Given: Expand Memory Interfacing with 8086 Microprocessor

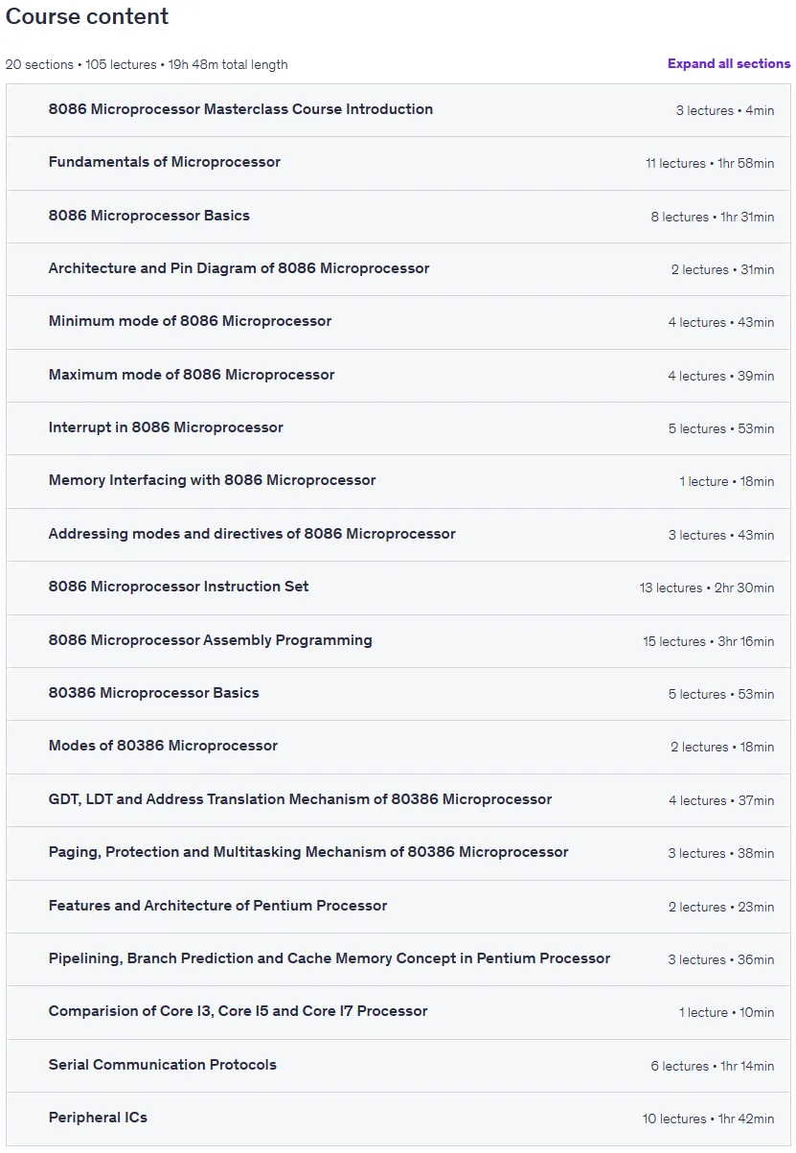Looking at the screenshot, I should coord(398,481).
